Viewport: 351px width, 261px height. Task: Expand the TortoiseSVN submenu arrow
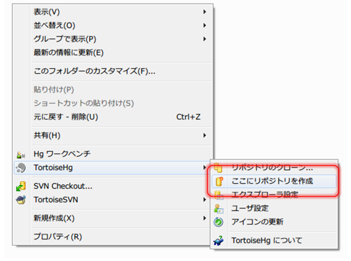click(x=204, y=200)
